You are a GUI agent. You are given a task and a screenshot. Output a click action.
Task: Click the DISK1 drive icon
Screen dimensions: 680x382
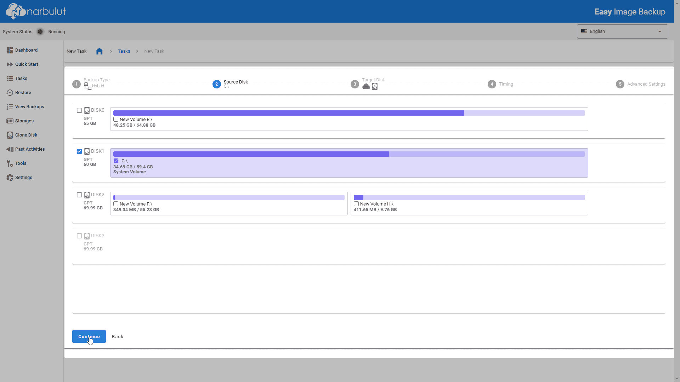pyautogui.click(x=87, y=152)
